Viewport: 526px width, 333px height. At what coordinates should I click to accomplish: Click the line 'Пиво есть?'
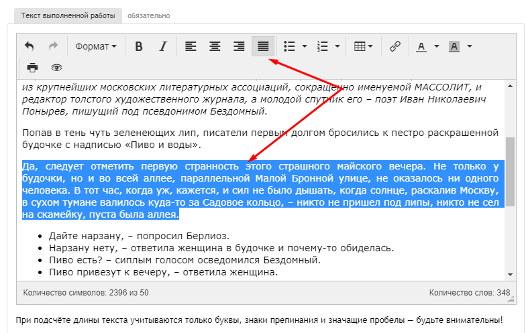(185, 260)
